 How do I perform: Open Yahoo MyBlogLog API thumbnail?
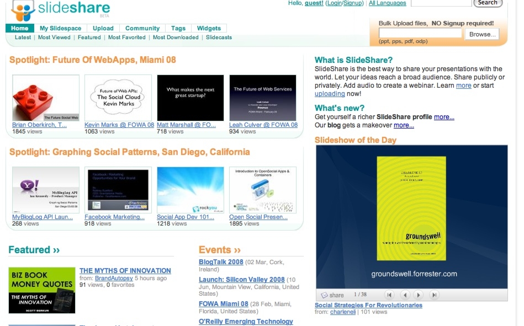point(46,190)
